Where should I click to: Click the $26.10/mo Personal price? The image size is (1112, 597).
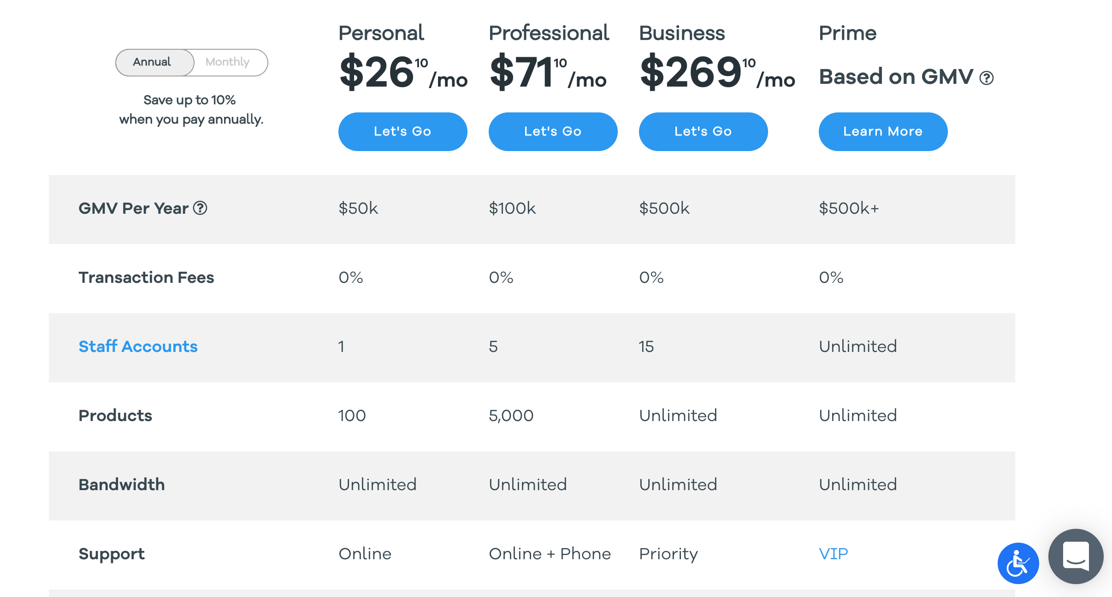(x=403, y=72)
